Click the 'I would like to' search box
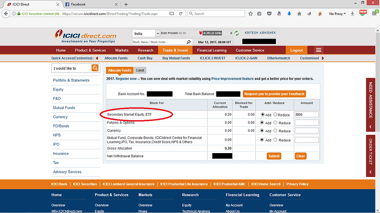 (71, 68)
